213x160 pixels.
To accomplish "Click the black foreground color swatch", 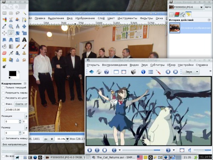I will 12,73.
